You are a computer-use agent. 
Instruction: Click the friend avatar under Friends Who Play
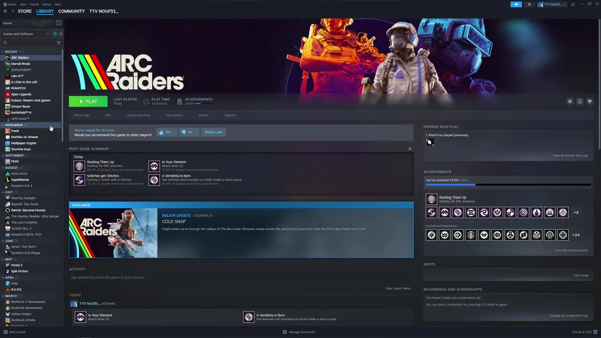(430, 142)
